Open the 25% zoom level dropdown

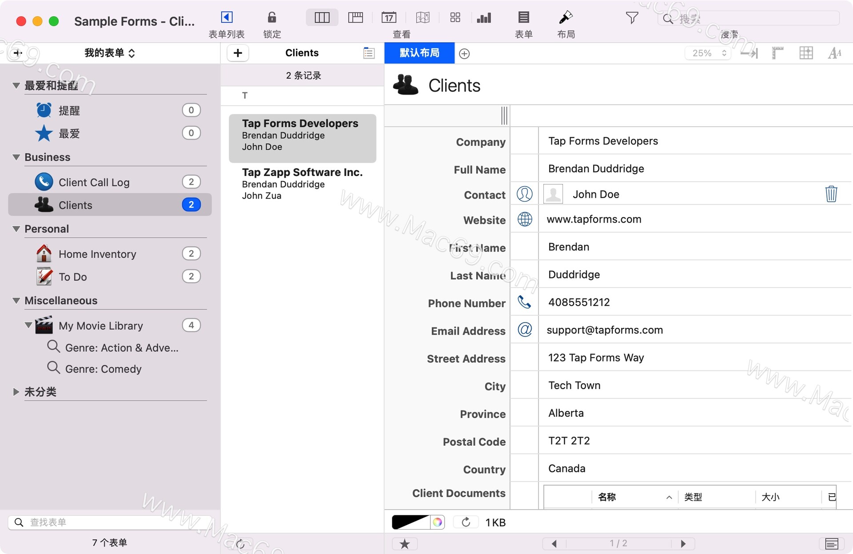[707, 53]
